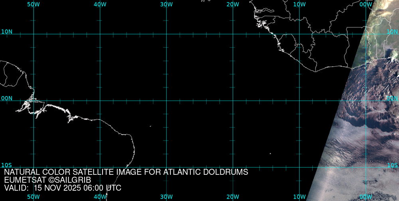This screenshot has width=399, height=201.
Task: Click the grid intersection of 20W and 10N
Action: pyautogui.click(x=233, y=34)
